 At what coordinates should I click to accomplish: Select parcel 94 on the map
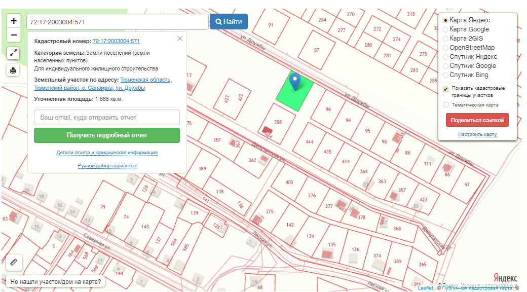pos(348,120)
